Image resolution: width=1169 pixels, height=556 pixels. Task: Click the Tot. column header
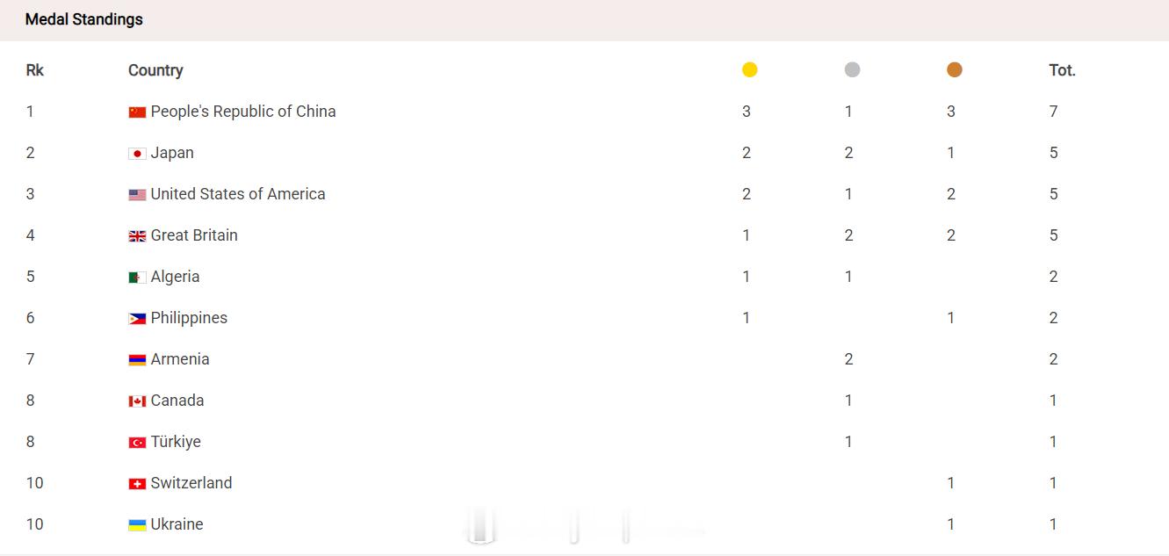(1062, 70)
